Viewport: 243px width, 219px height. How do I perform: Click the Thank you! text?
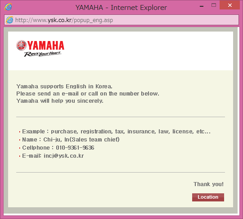pos(208,184)
